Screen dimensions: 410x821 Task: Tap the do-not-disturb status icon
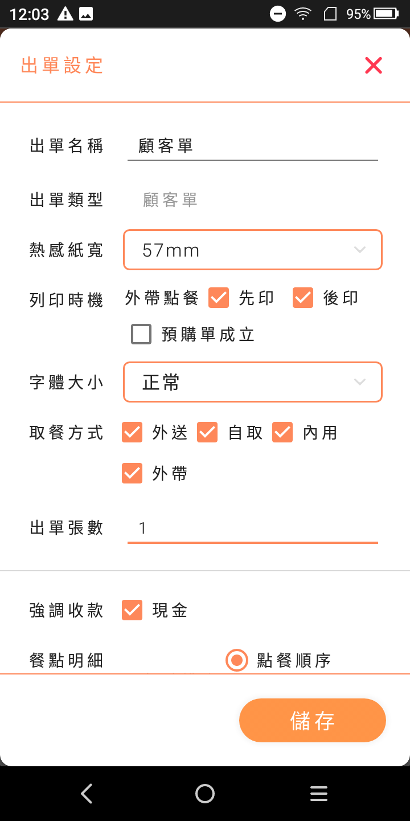(278, 14)
